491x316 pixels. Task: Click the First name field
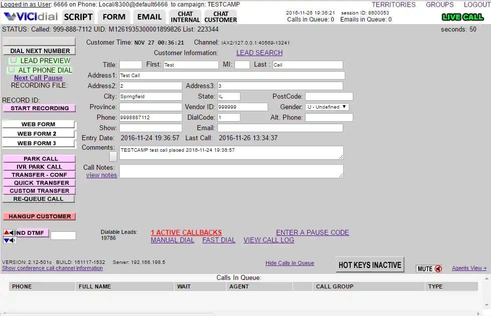[x=191, y=65]
